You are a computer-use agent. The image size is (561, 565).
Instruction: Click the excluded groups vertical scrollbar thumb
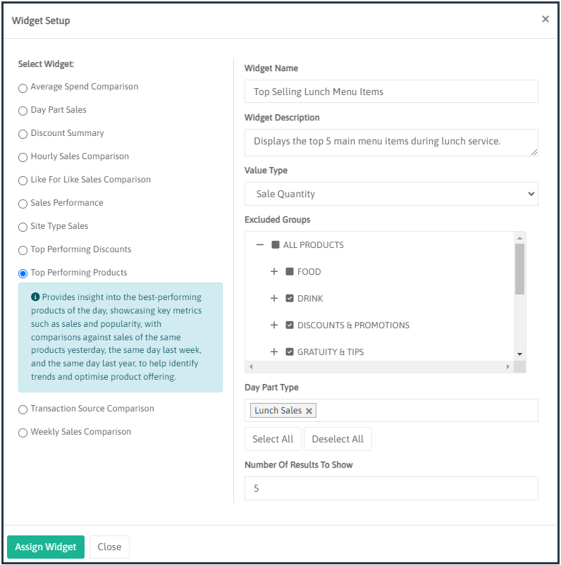(519, 268)
